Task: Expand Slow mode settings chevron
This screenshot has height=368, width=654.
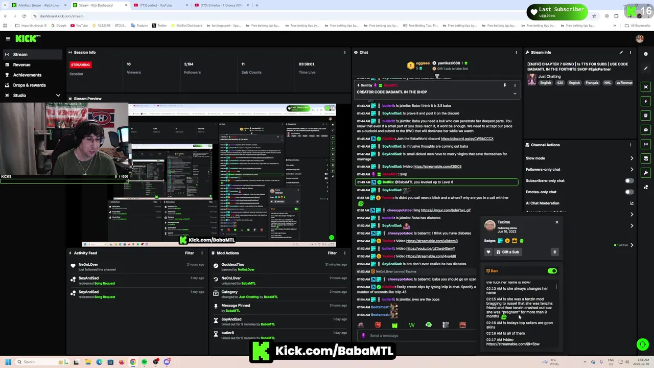Action: coord(632,158)
